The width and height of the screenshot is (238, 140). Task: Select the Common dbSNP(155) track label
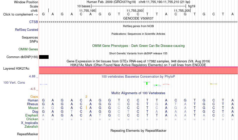(22, 57)
